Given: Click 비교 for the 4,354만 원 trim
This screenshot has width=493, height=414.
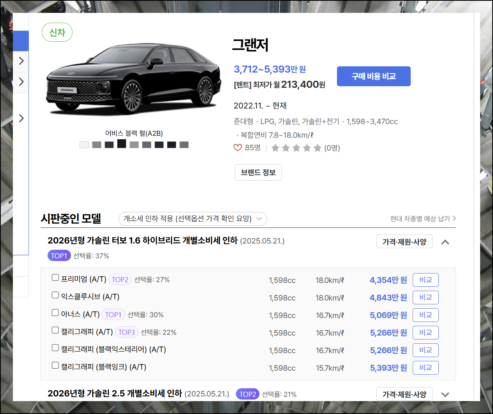Looking at the screenshot, I should pos(426,280).
